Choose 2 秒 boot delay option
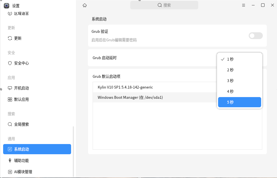277x178 pixels. (240, 70)
